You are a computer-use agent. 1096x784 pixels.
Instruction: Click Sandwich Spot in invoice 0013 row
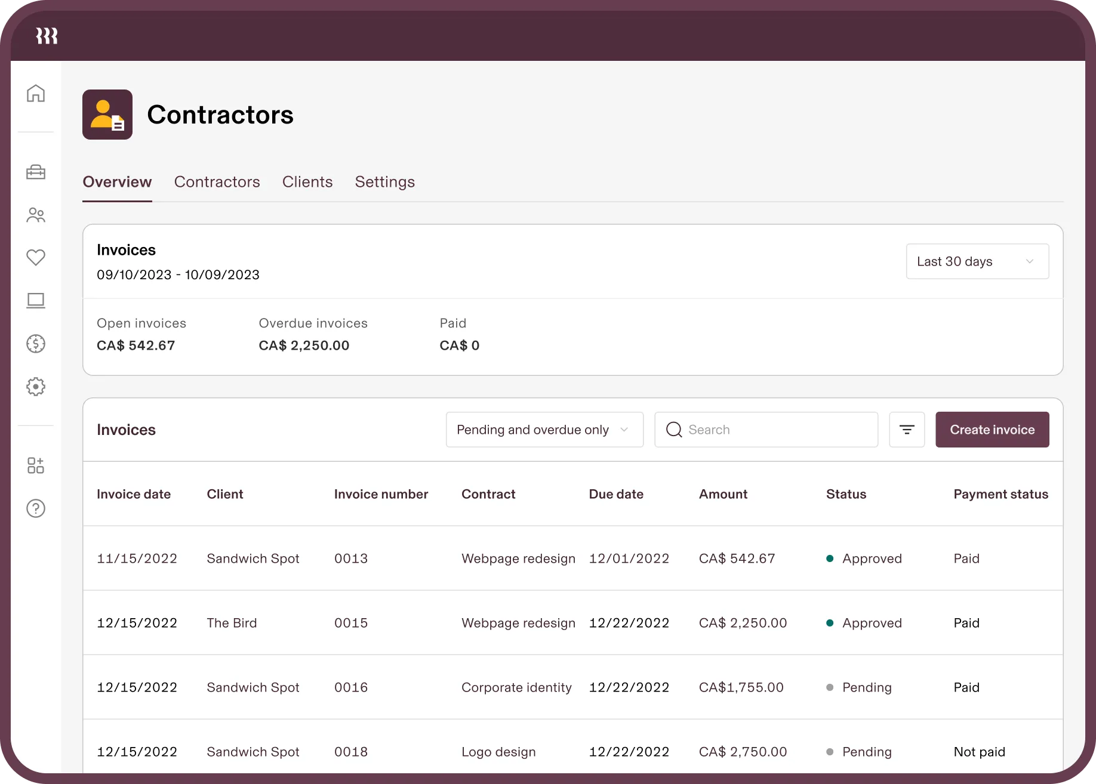coord(253,558)
